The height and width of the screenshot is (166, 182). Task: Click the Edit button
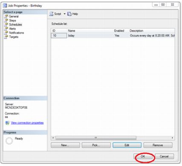(127, 145)
